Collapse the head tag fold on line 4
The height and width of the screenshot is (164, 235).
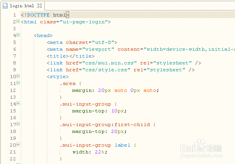pyautogui.click(x=18, y=35)
